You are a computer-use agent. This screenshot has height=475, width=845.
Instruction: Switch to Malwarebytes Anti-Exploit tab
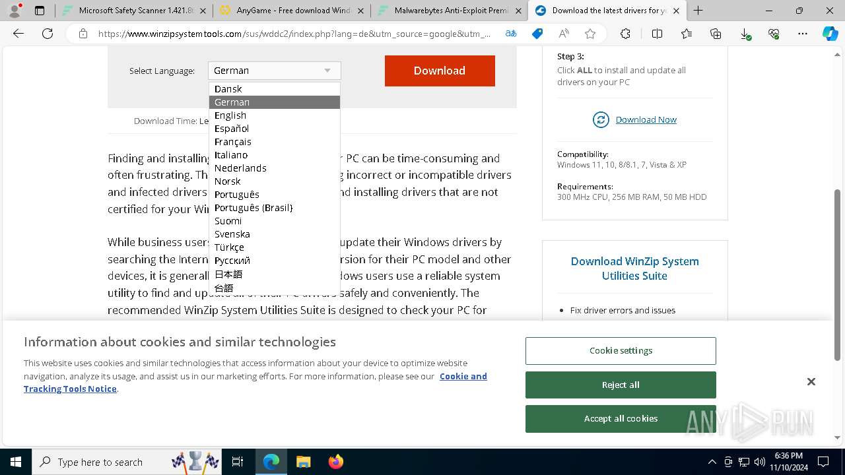click(x=450, y=11)
